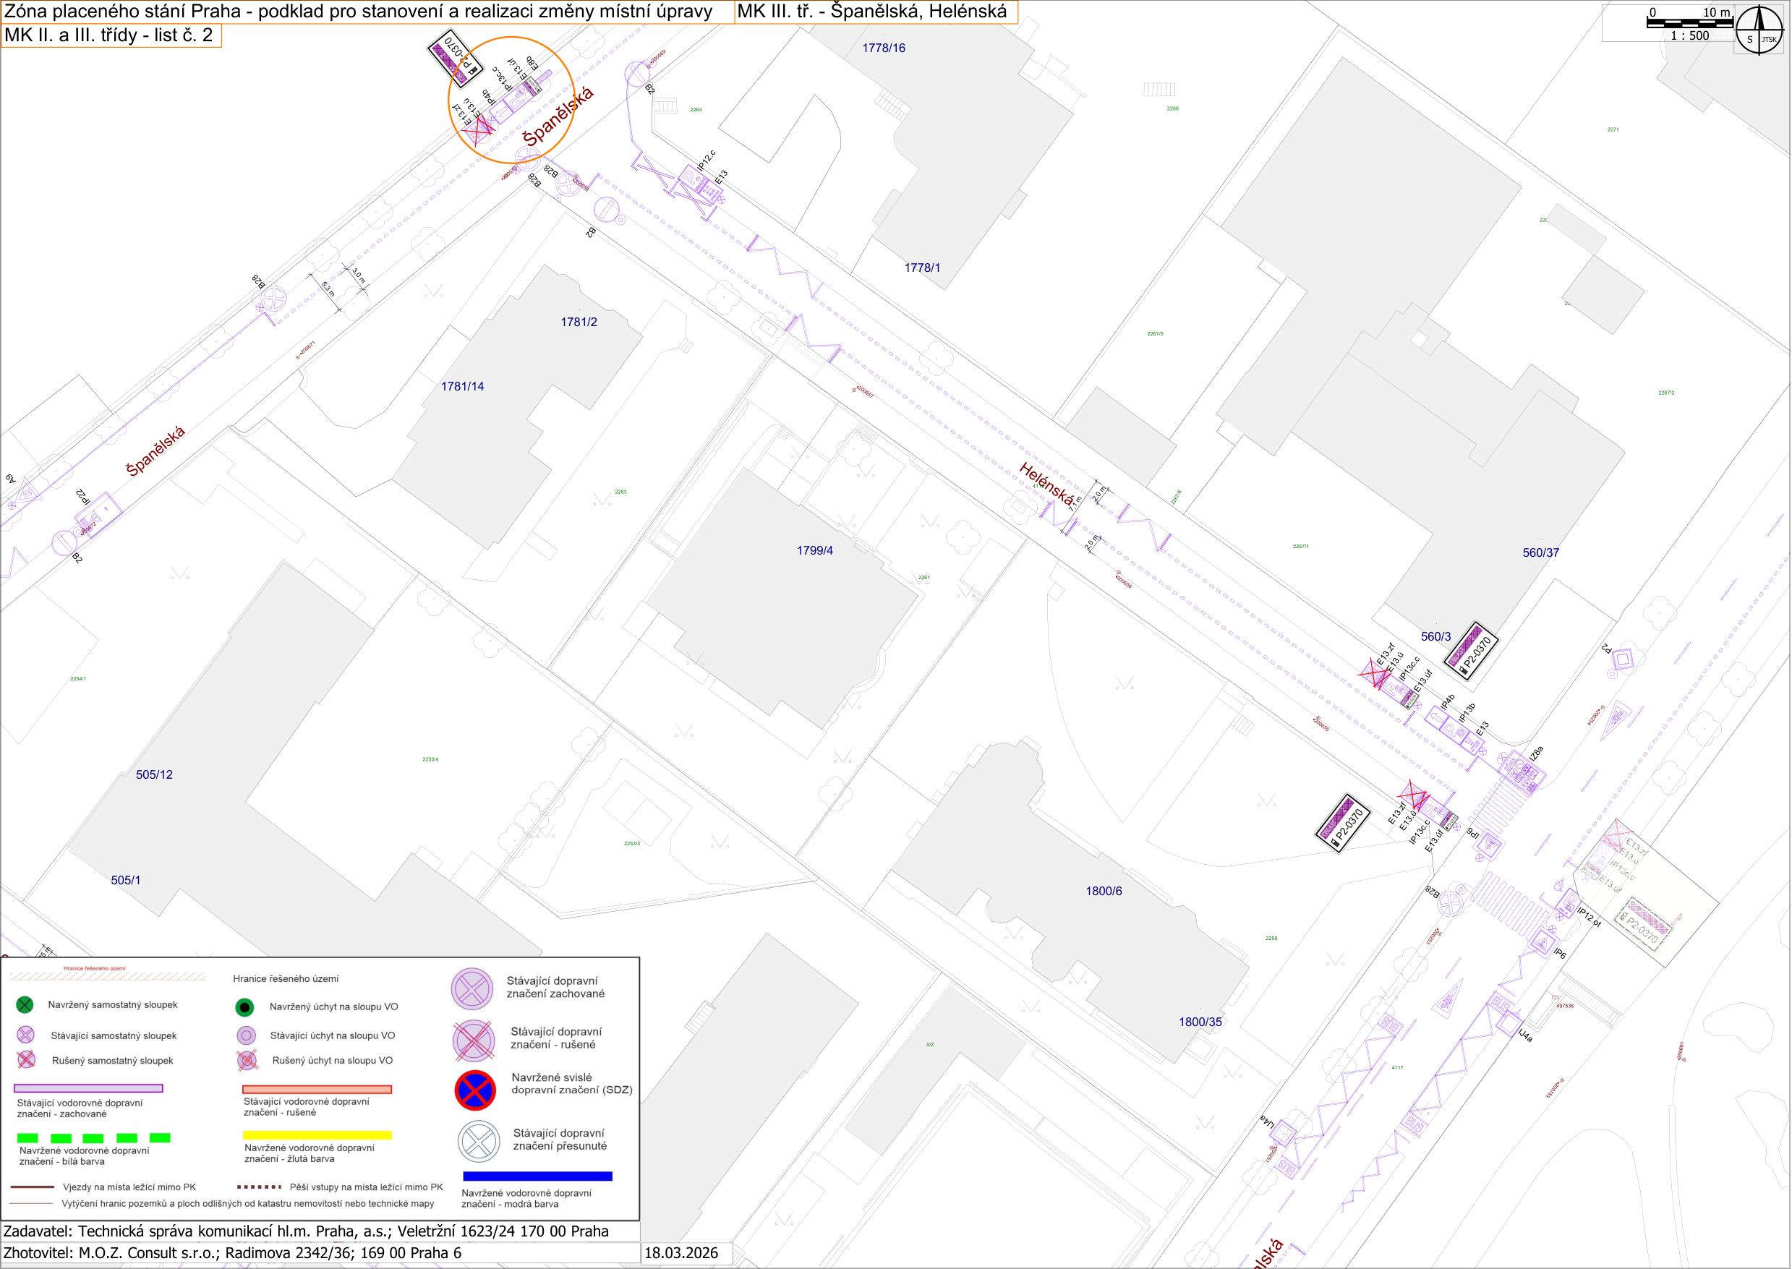
Task: Click the P2-0370 zone sign left of 1800/6 corner
Action: coord(1343,824)
